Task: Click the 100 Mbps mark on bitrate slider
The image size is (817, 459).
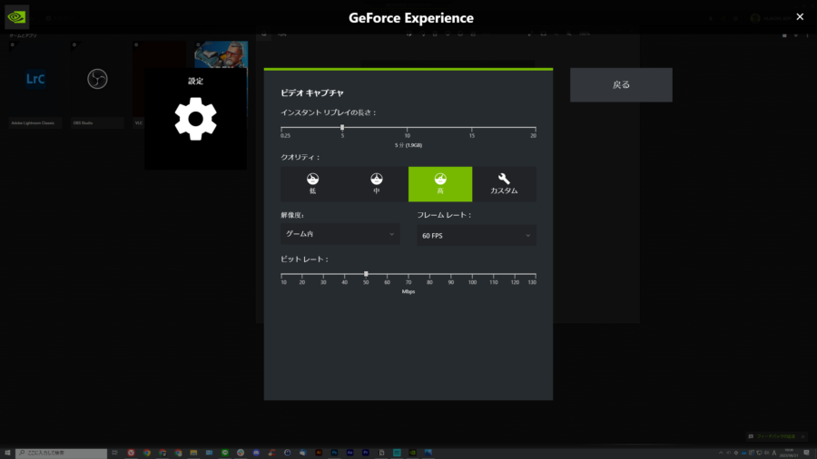Action: click(x=472, y=281)
